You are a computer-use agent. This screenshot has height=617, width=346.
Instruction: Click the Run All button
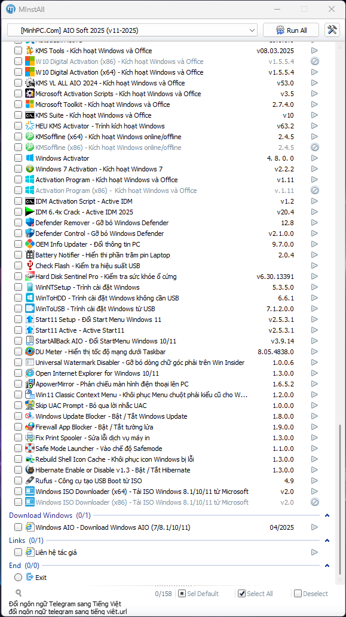point(291,30)
